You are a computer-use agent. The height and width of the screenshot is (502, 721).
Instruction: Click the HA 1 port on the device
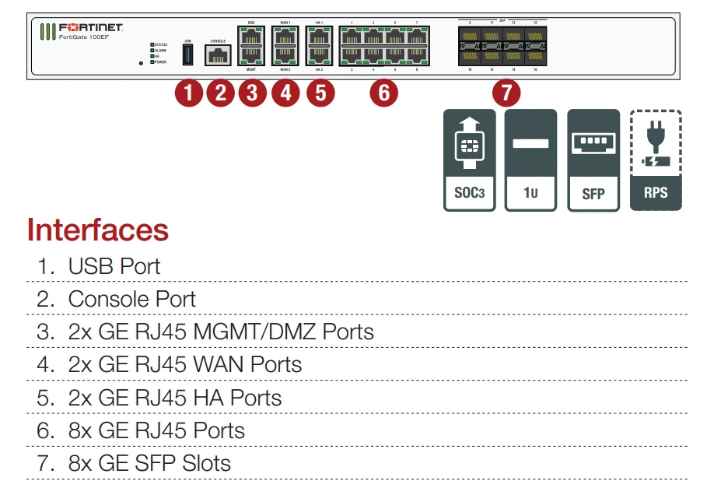[319, 35]
